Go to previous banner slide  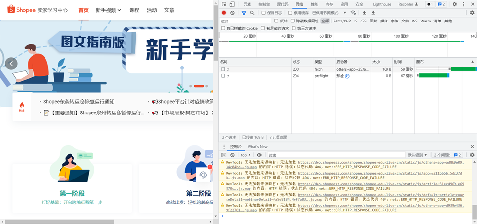(11, 64)
